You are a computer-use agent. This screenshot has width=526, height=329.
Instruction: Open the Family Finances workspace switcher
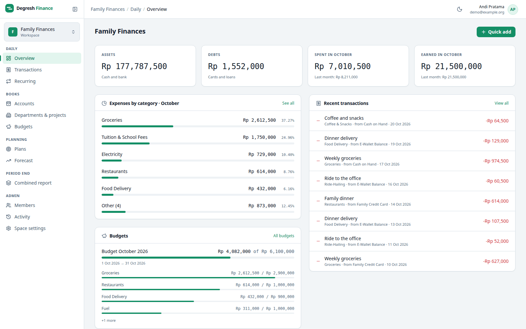tap(42, 32)
